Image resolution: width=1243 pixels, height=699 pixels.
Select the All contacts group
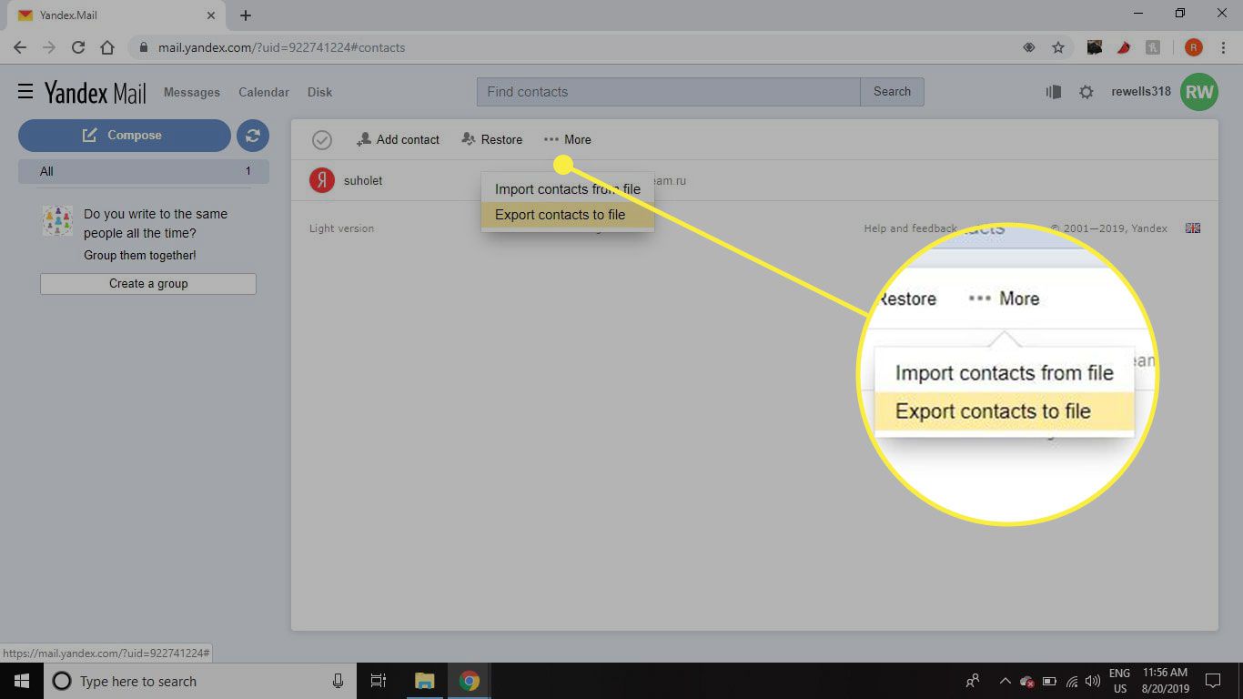pyautogui.click(x=144, y=171)
